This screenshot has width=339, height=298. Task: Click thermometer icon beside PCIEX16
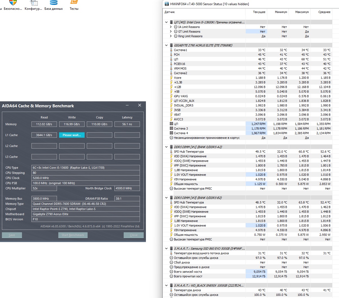click(171, 64)
